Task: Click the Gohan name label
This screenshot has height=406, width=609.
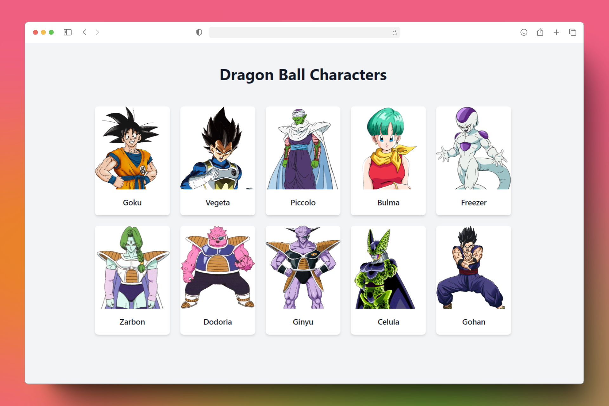Action: tap(474, 322)
